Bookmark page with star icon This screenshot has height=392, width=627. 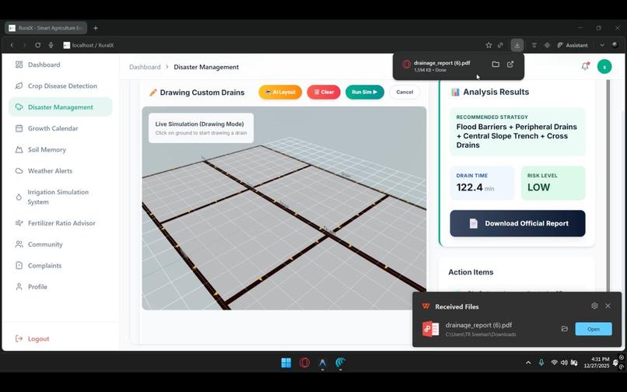point(489,45)
